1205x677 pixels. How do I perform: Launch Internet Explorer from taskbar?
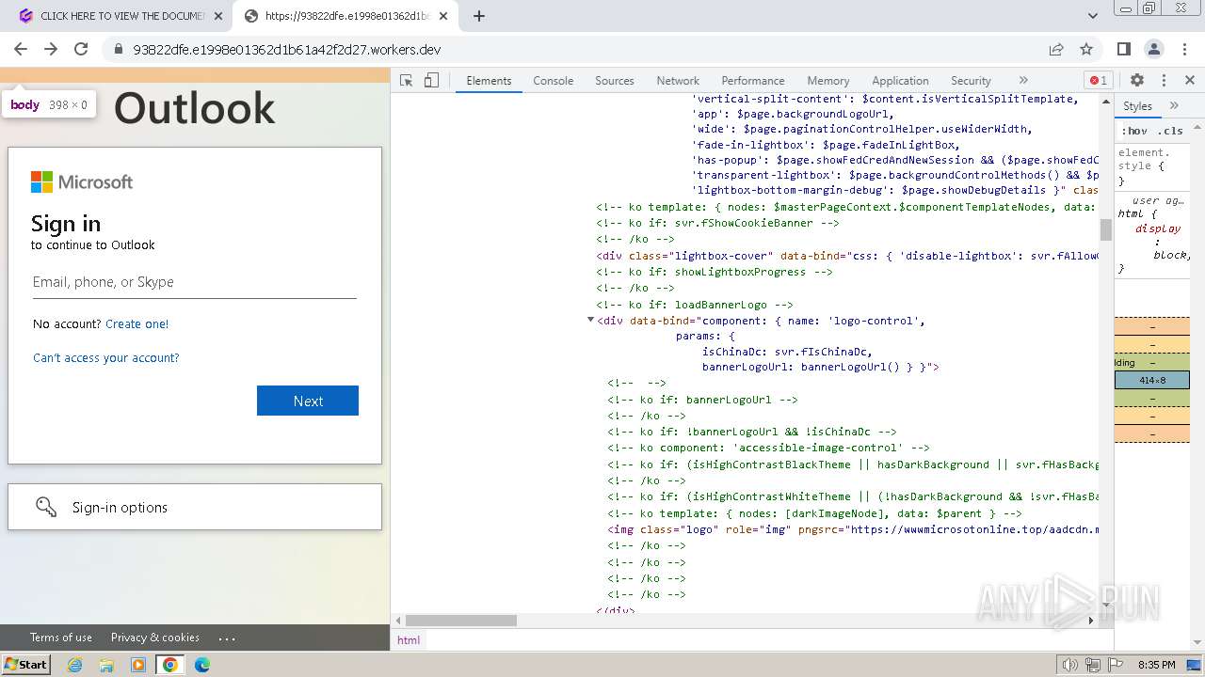[74, 665]
